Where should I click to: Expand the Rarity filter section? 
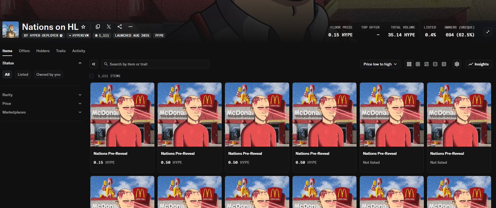click(42, 95)
